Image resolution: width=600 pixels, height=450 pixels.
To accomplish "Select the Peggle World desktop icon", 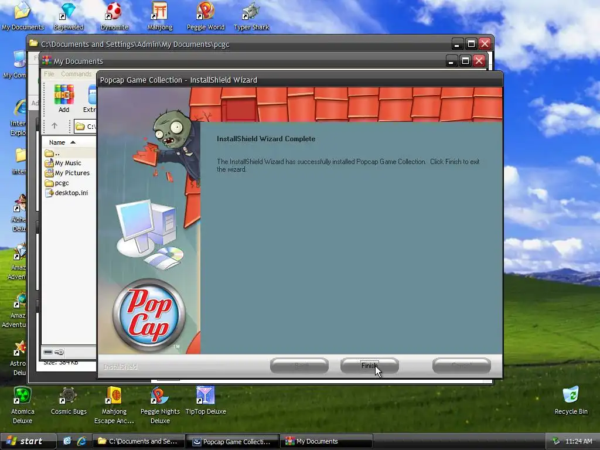I will pos(206,16).
